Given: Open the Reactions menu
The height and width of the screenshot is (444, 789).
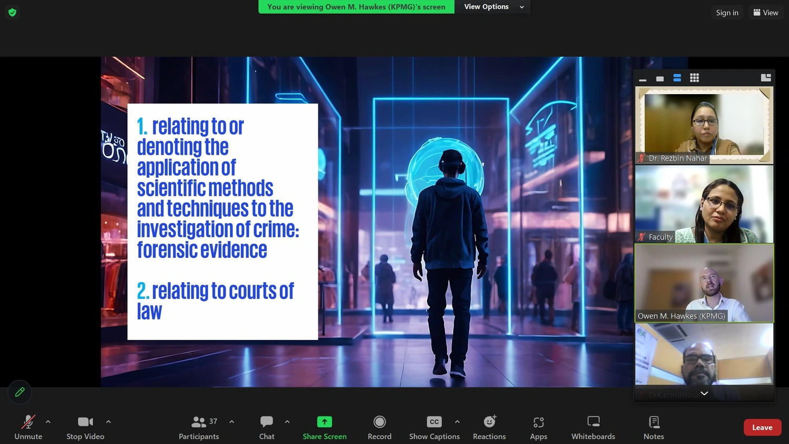Looking at the screenshot, I should (x=489, y=427).
